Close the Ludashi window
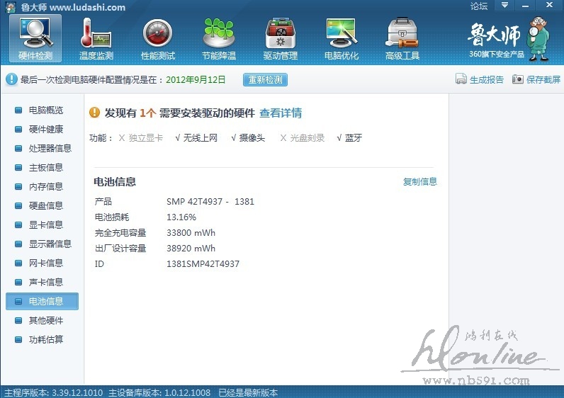The height and width of the screenshot is (398, 564). tap(549, 5)
